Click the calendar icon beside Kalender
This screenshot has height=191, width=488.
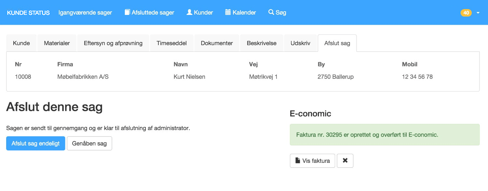pos(228,12)
